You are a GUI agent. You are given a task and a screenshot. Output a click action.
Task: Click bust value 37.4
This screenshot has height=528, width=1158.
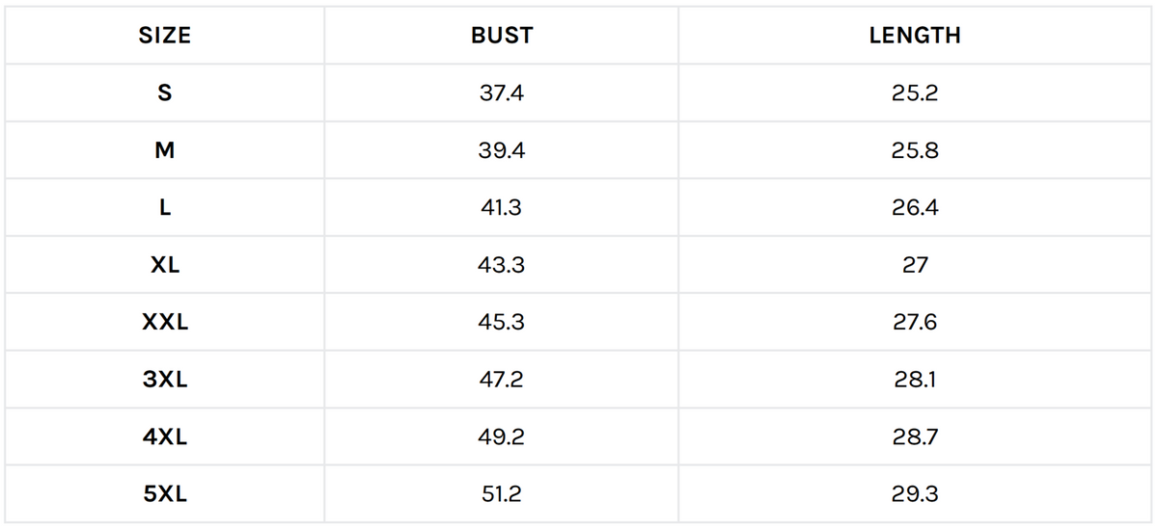click(502, 93)
